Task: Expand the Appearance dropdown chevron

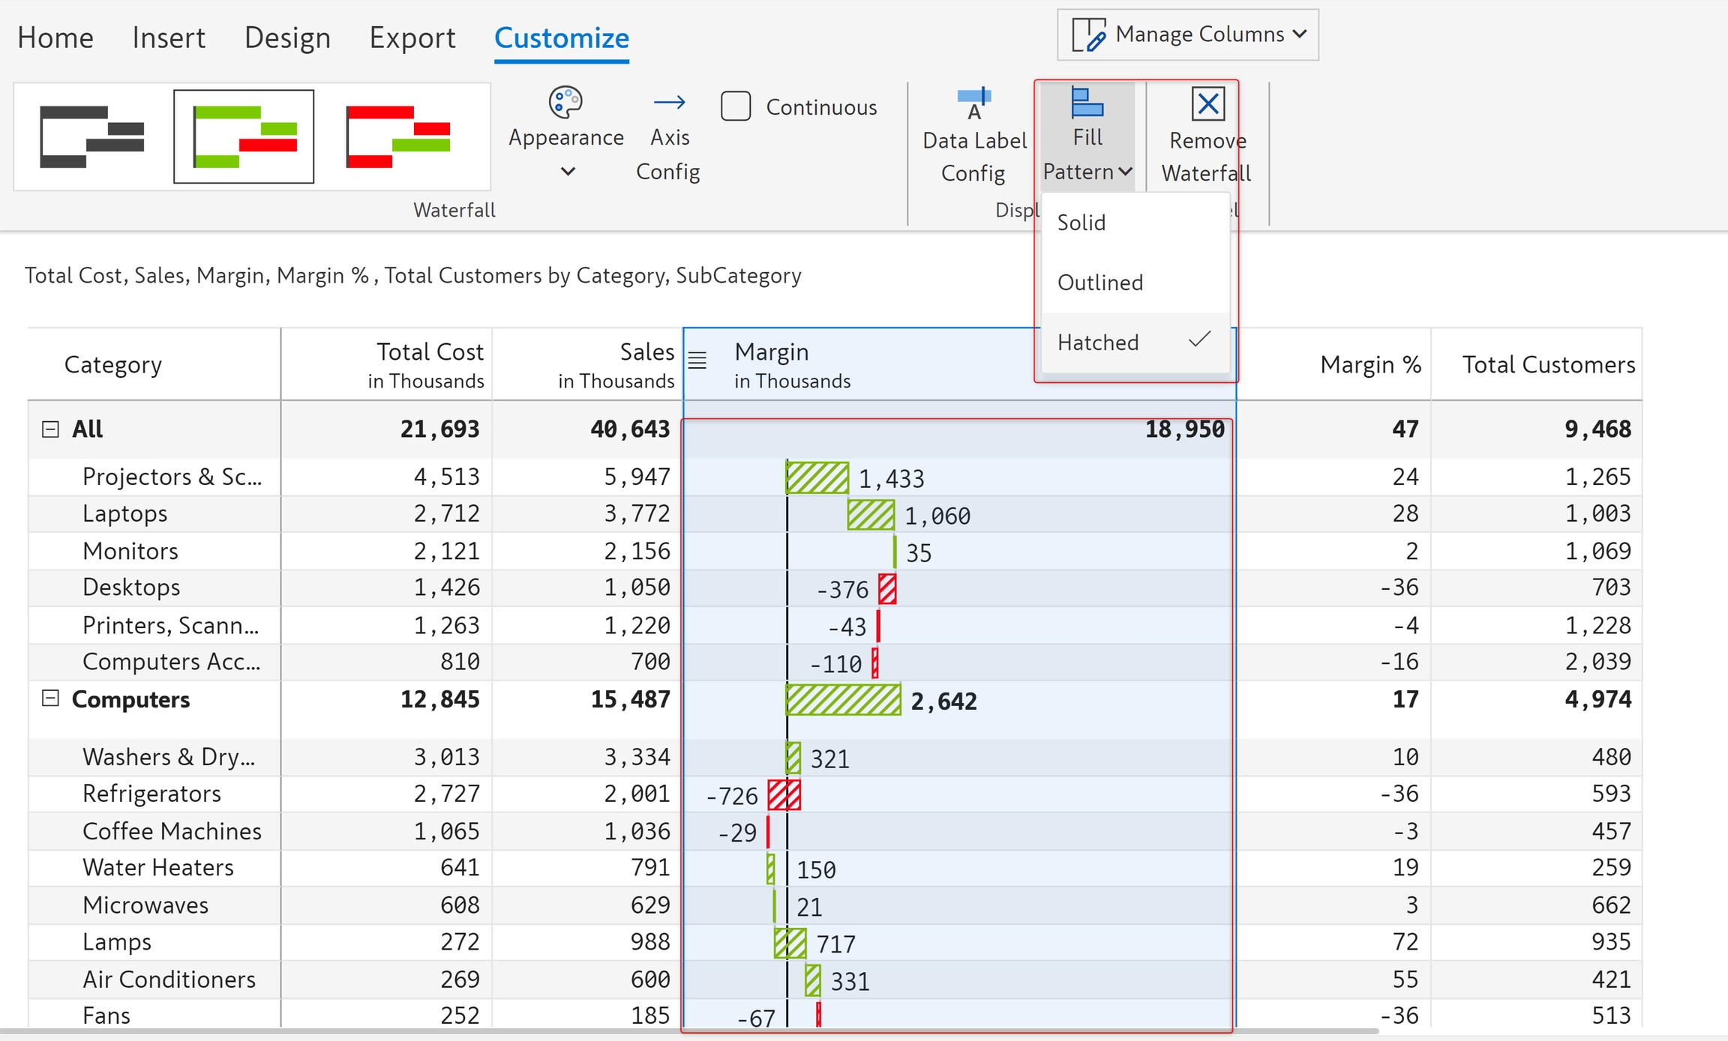Action: tap(568, 172)
